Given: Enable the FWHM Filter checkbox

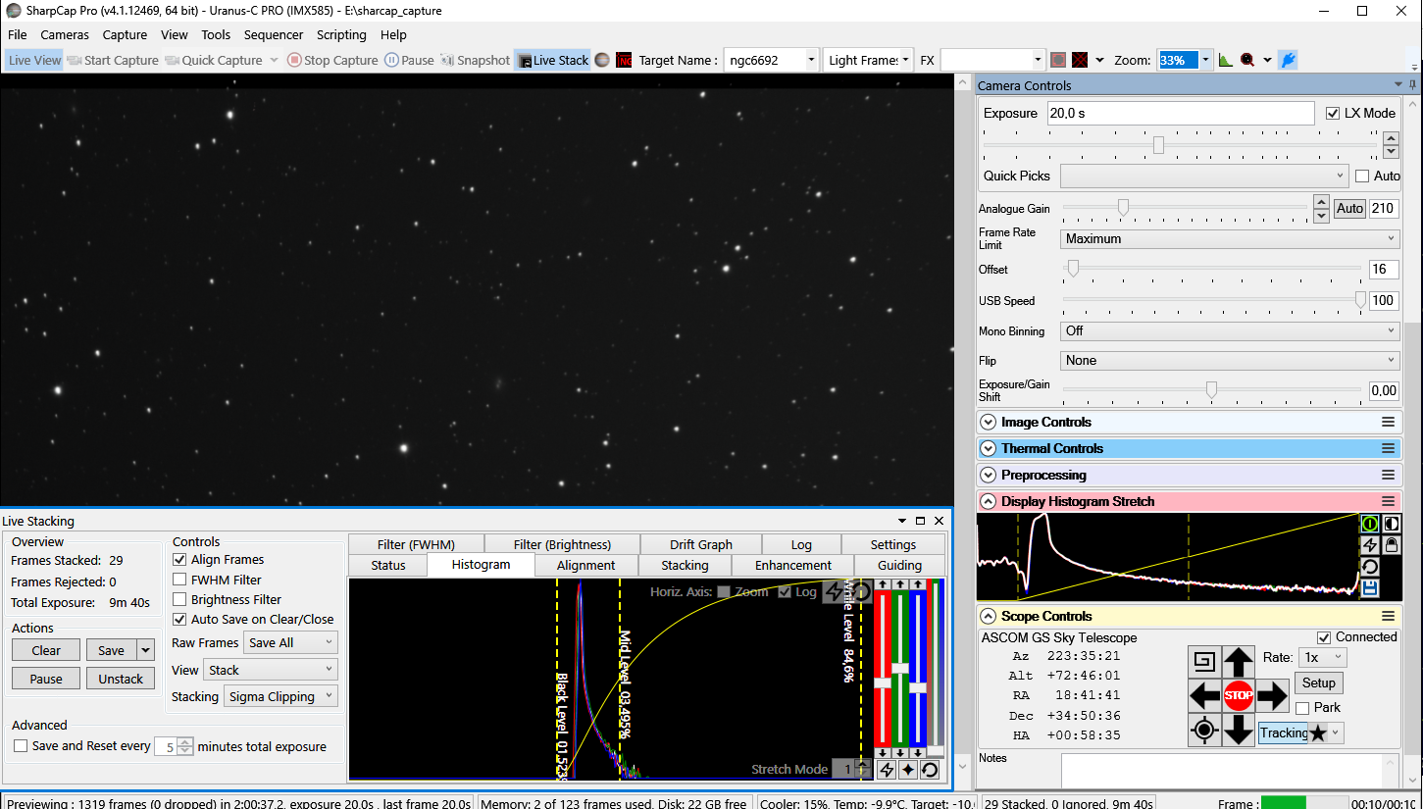Looking at the screenshot, I should (179, 580).
